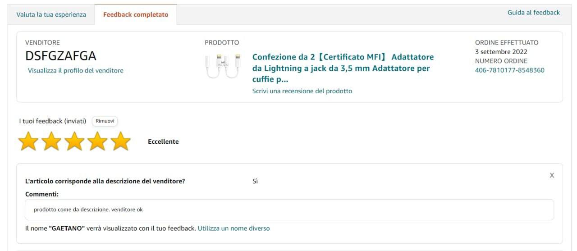Switch to Valuta la tua esperienza tab
577x251 pixels.
[x=51, y=14]
